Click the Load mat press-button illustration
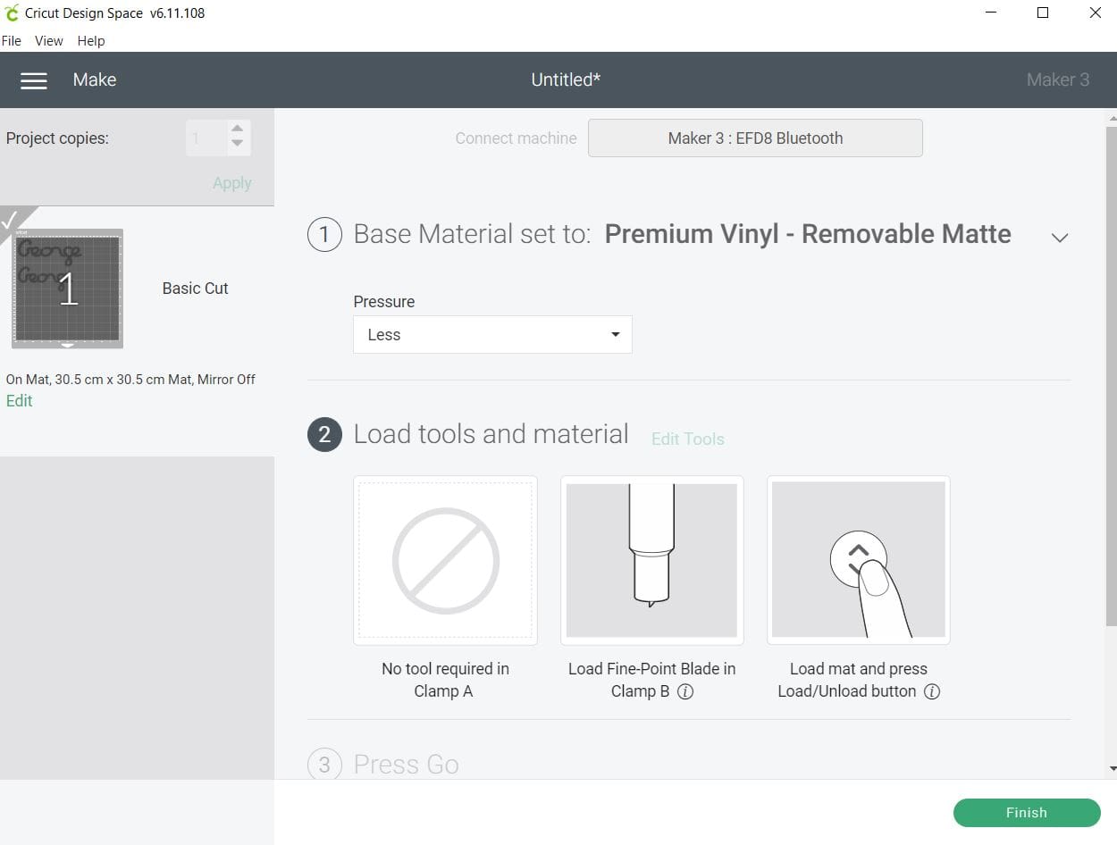 [859, 560]
